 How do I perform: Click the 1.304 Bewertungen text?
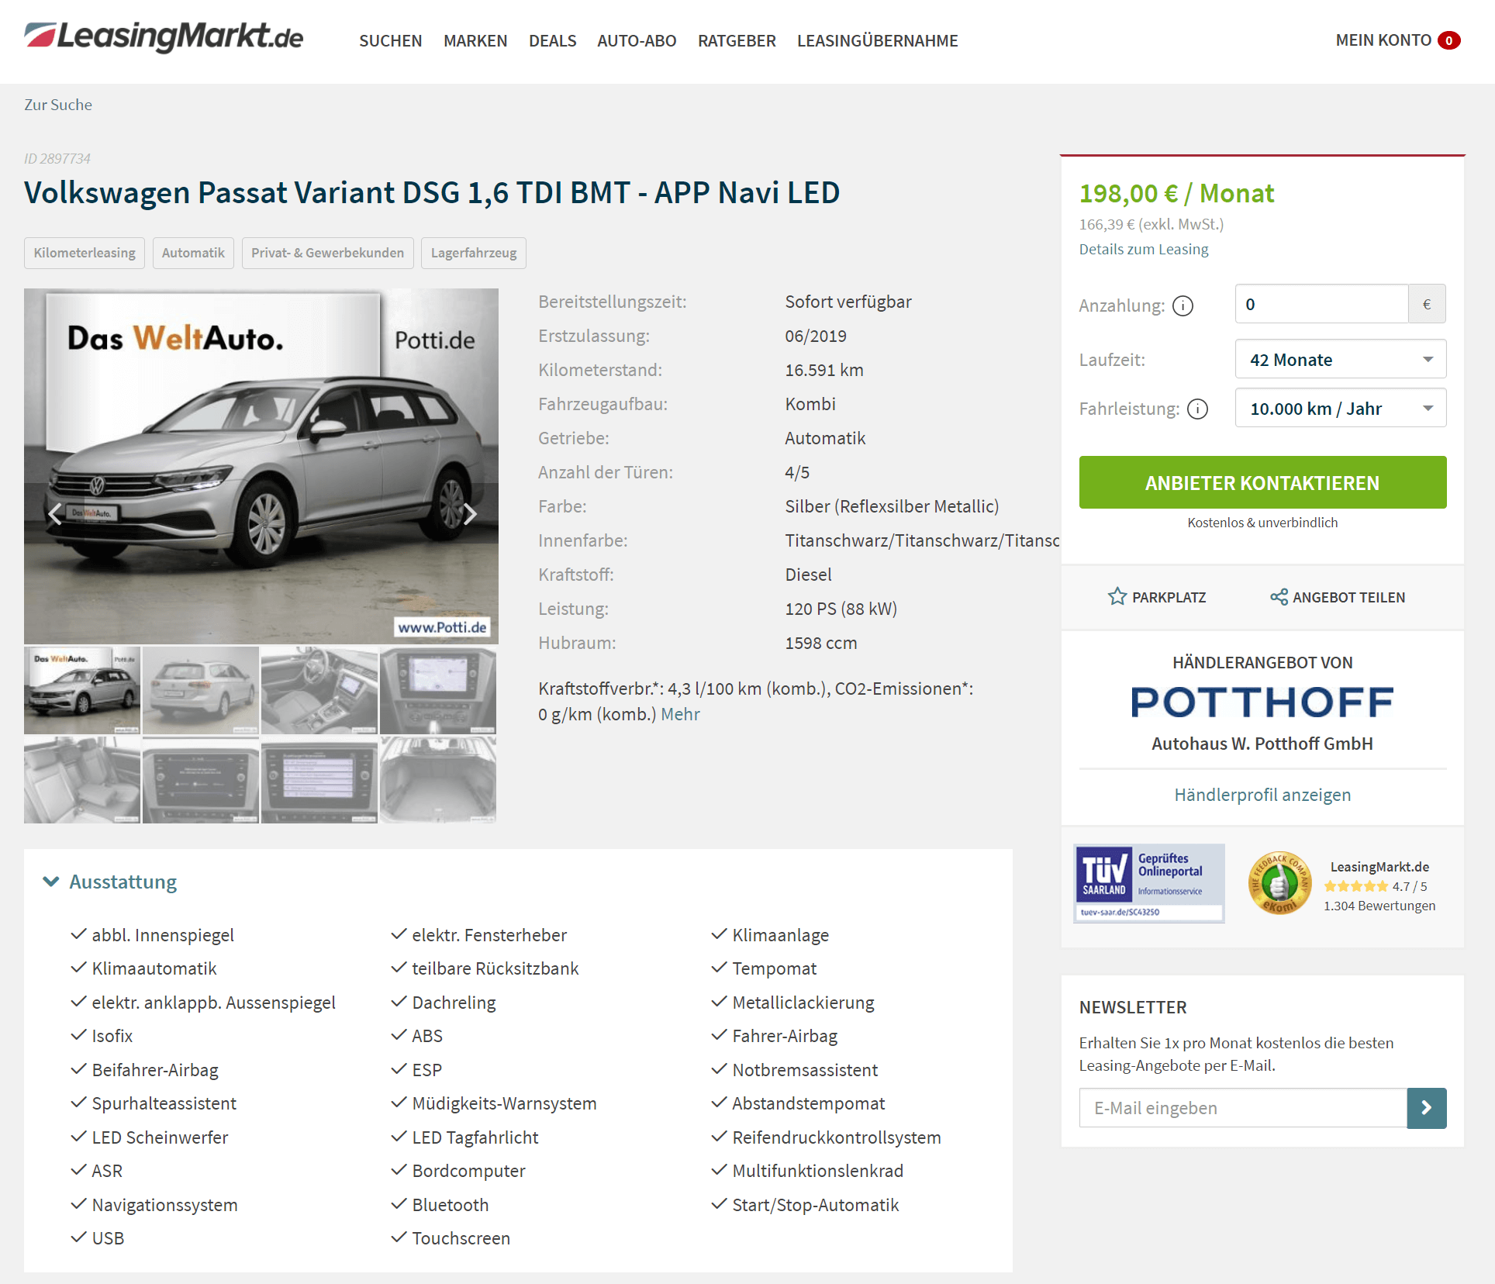click(1379, 906)
